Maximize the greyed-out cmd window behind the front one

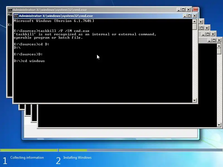click(183, 10)
